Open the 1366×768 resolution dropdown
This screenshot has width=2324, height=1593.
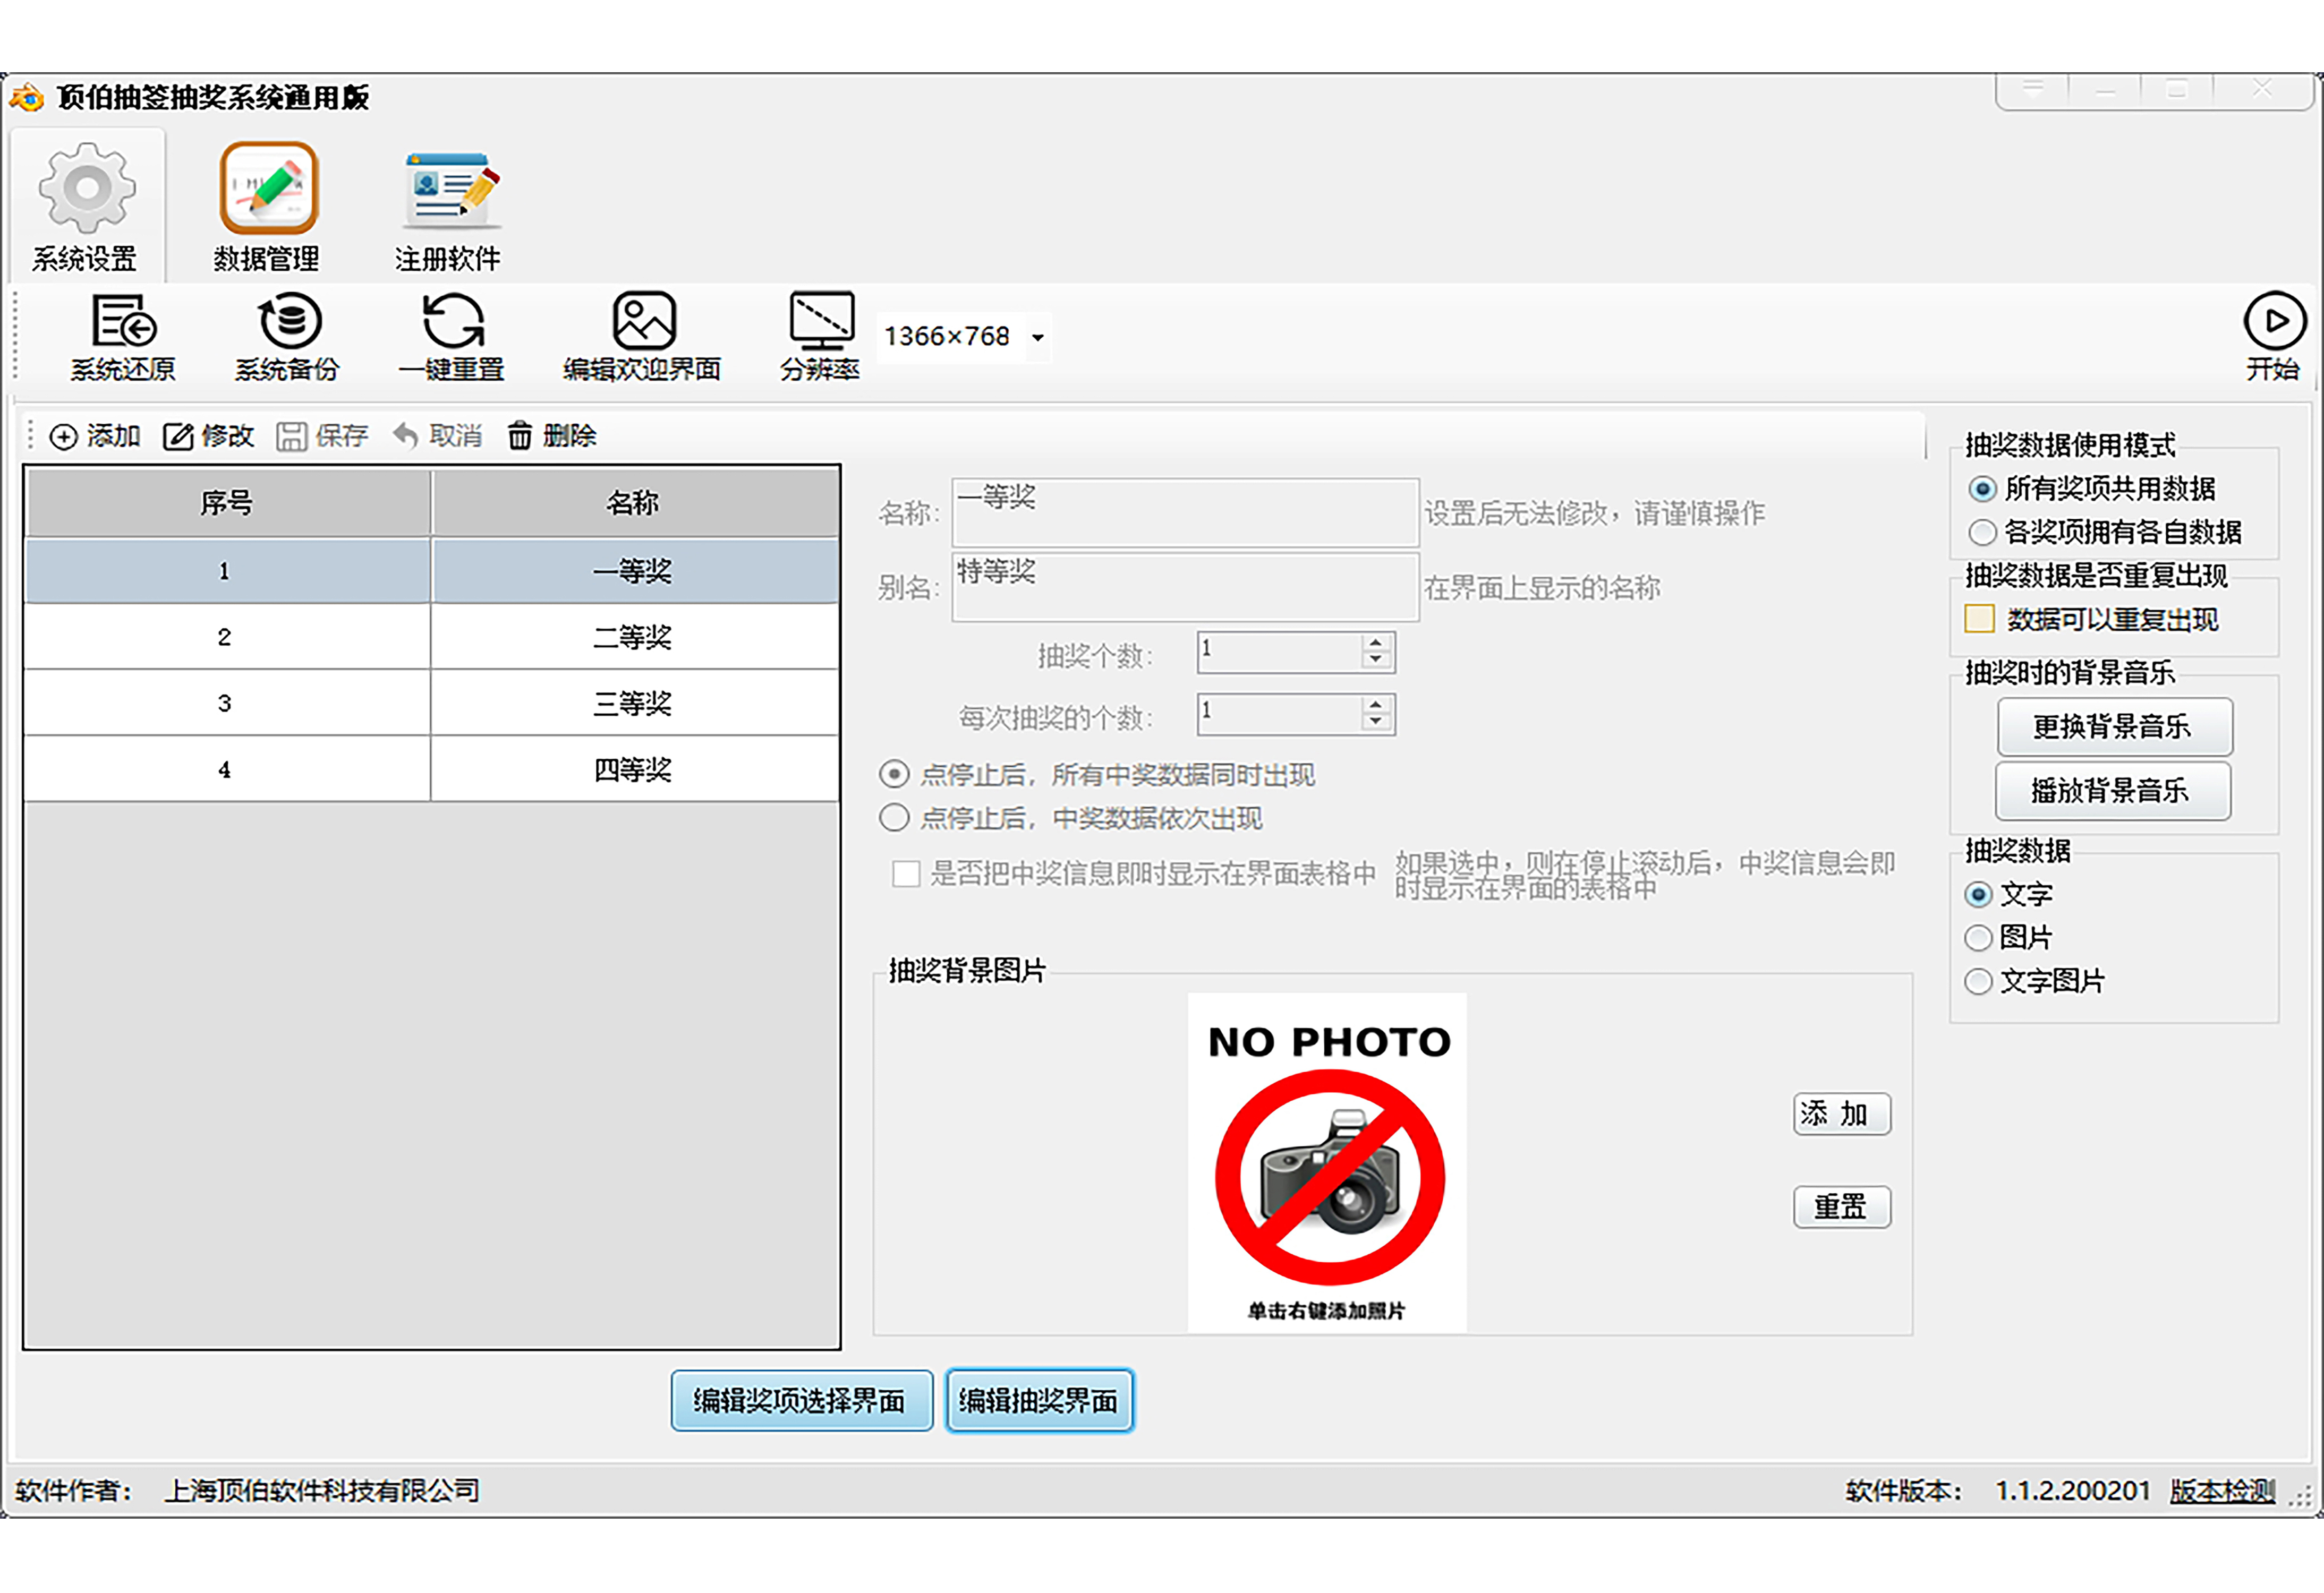pyautogui.click(x=1038, y=338)
